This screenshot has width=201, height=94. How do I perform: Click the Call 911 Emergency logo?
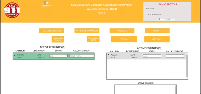click(12, 10)
